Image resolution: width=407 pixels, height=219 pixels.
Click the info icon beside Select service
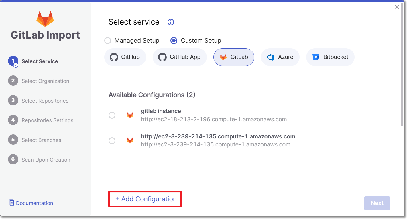click(x=171, y=22)
